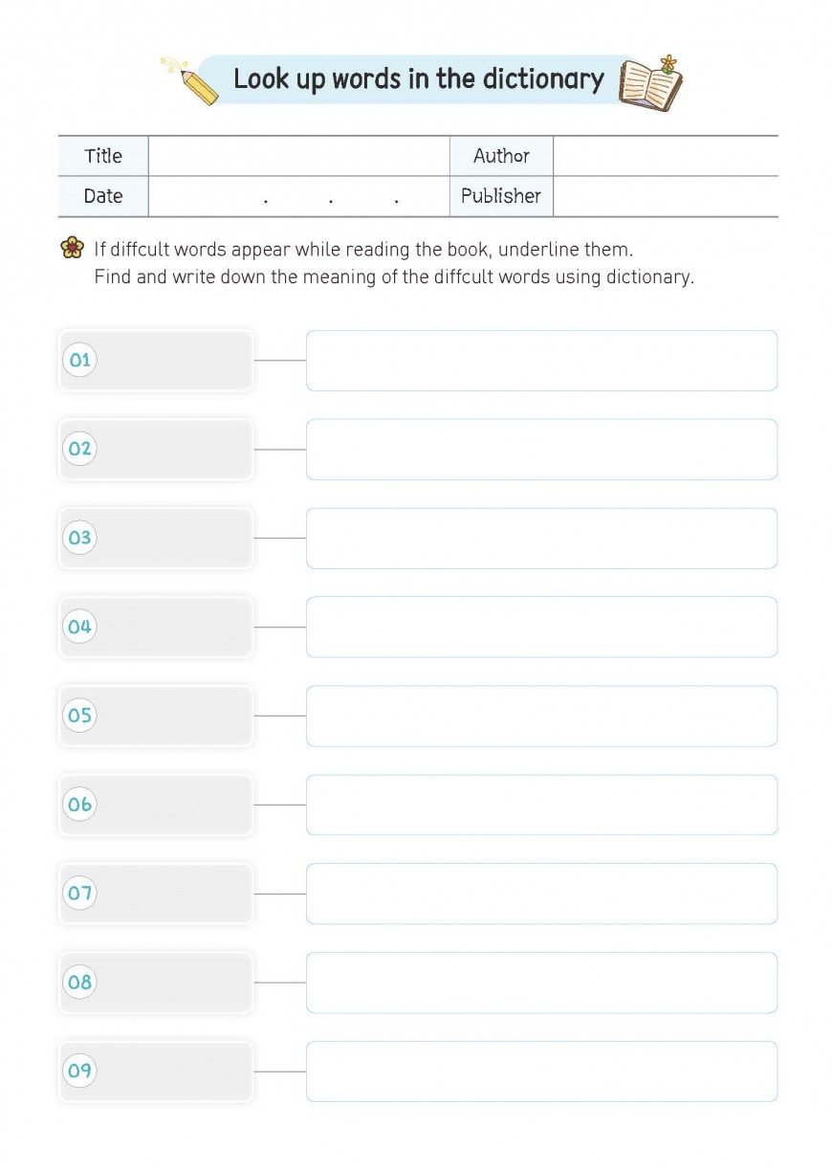Click the pencil icon beside the heading
Image resolution: width=832 pixels, height=1170 pixels.
click(190, 80)
